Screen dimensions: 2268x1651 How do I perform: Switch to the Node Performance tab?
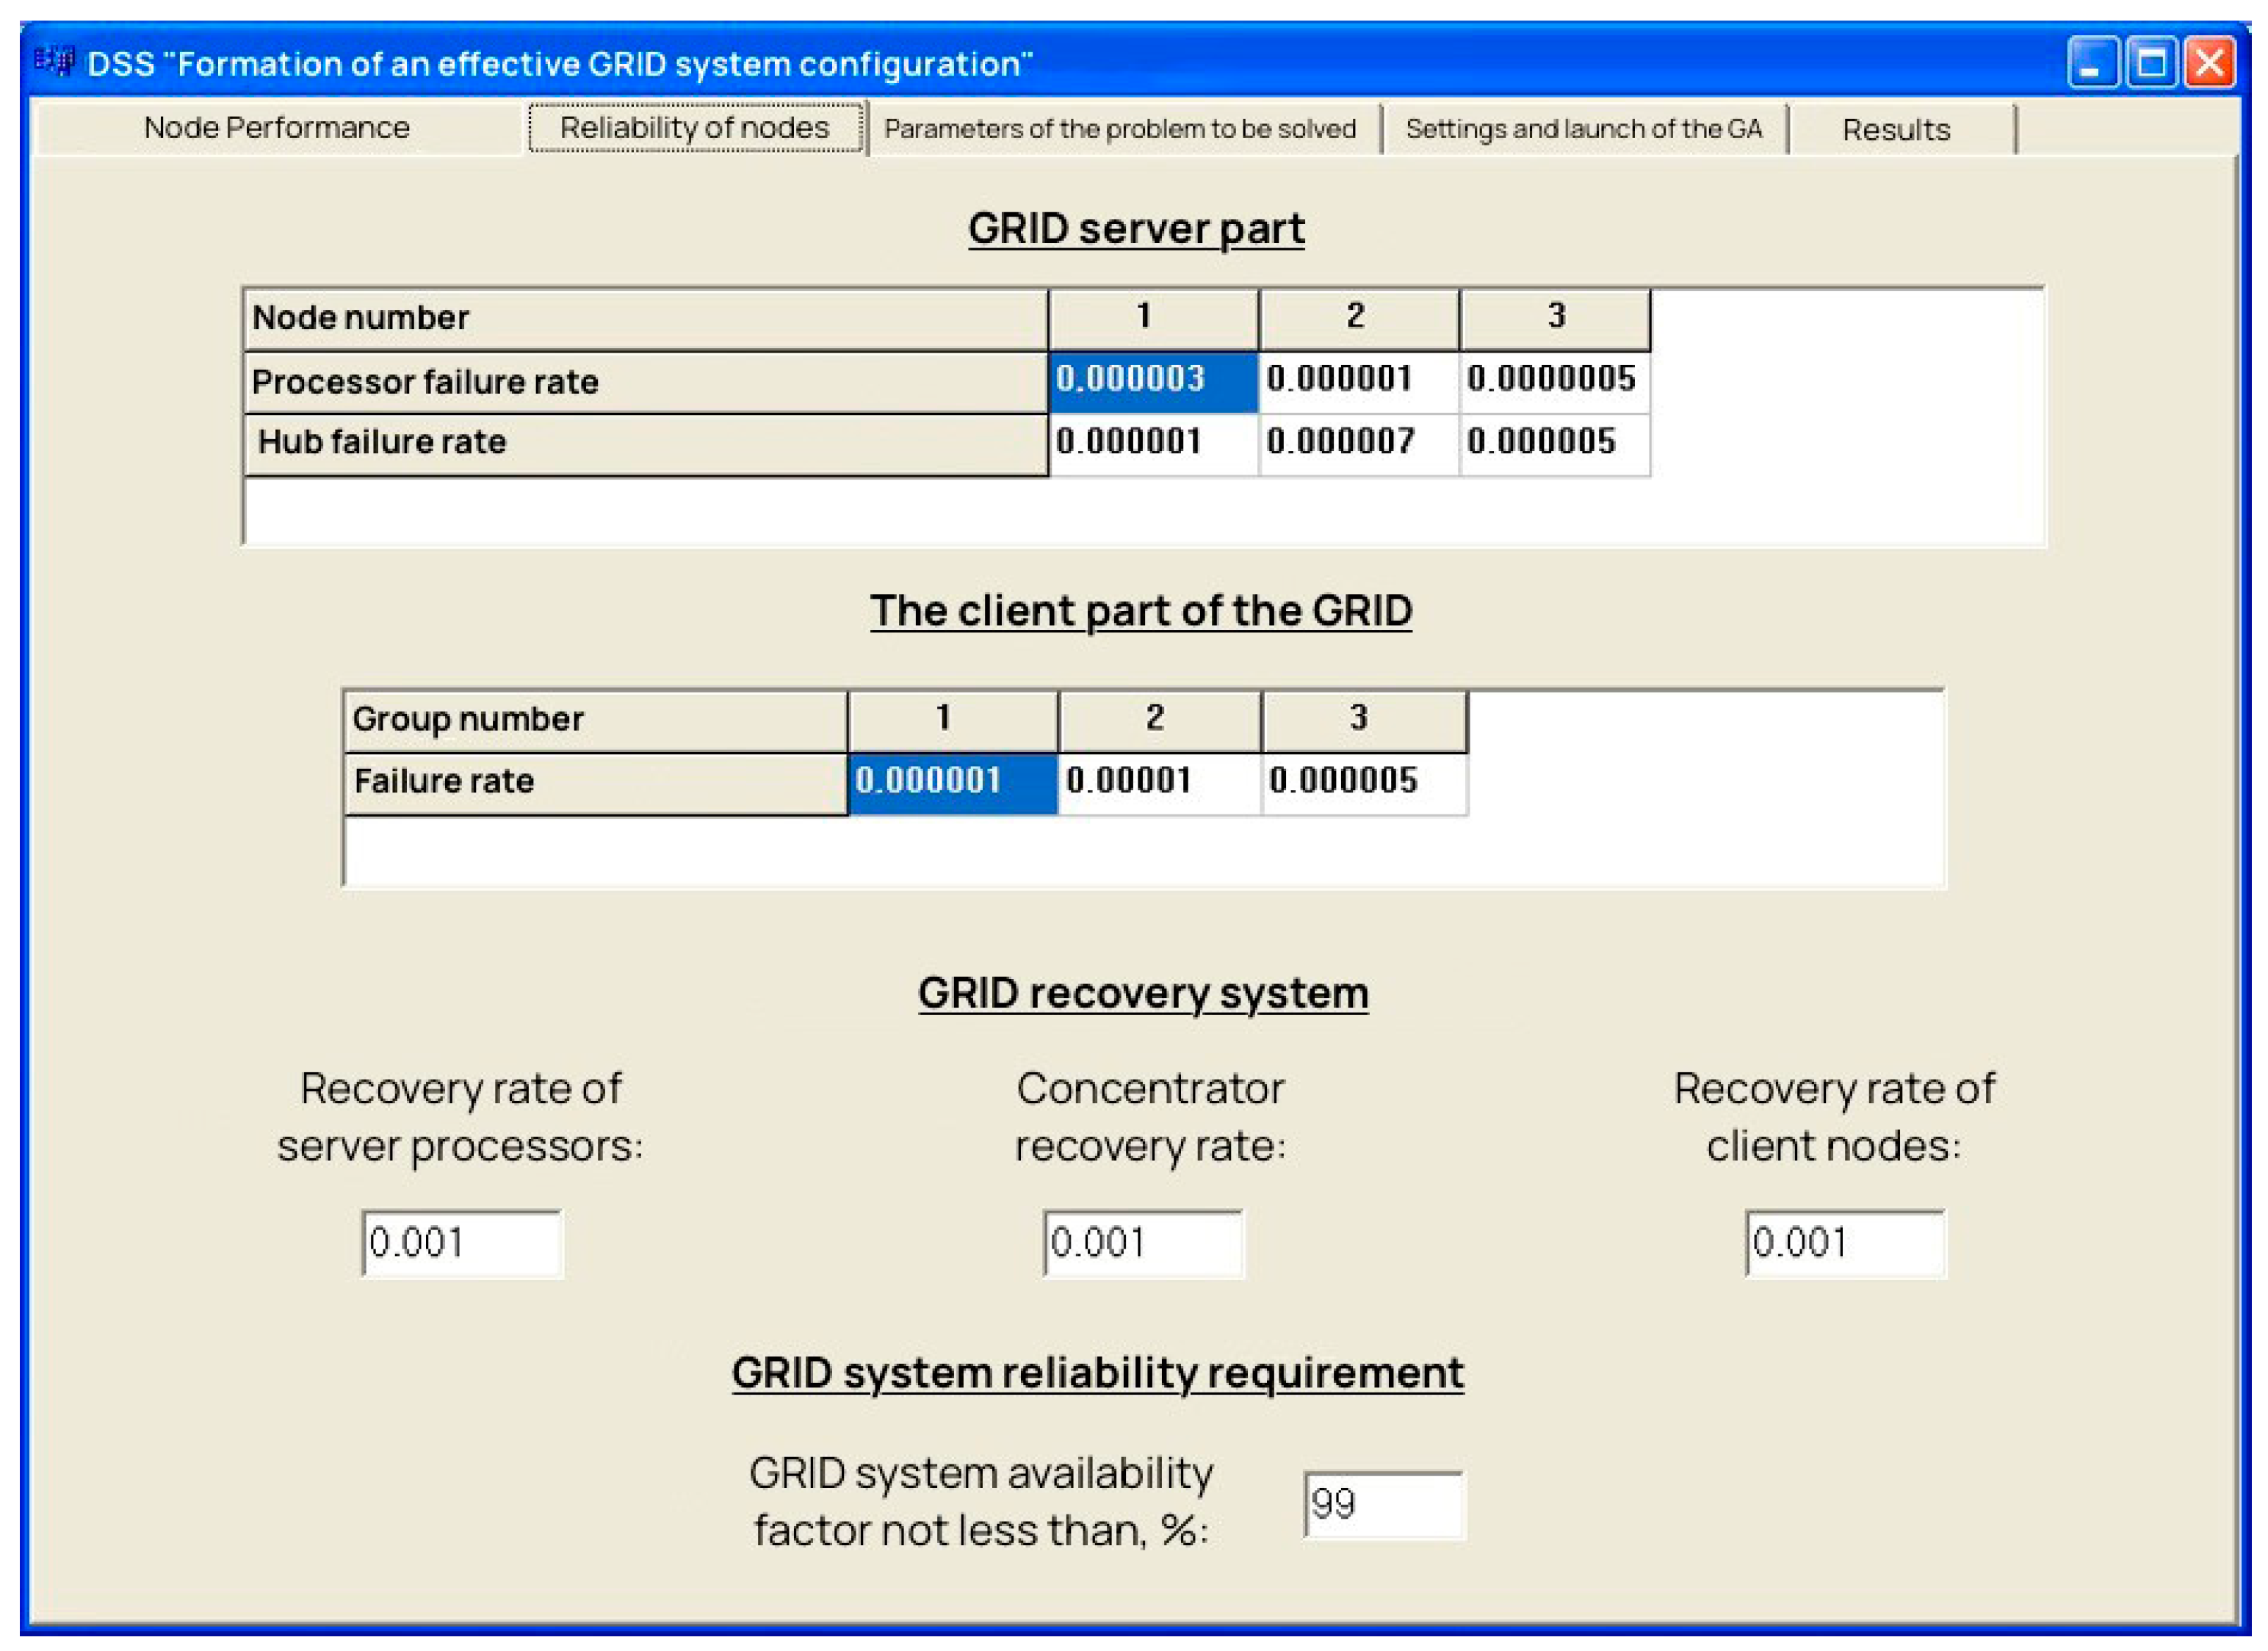[x=277, y=128]
